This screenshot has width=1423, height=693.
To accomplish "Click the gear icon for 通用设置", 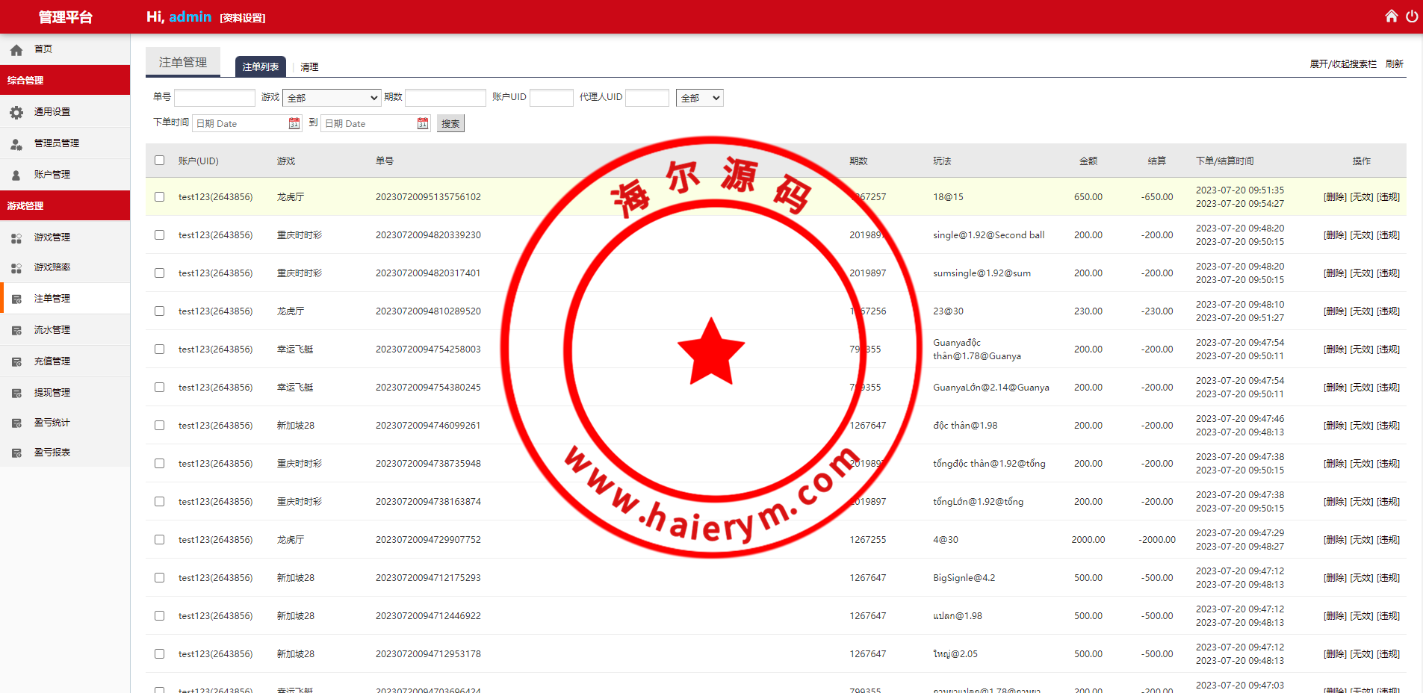I will 16,112.
